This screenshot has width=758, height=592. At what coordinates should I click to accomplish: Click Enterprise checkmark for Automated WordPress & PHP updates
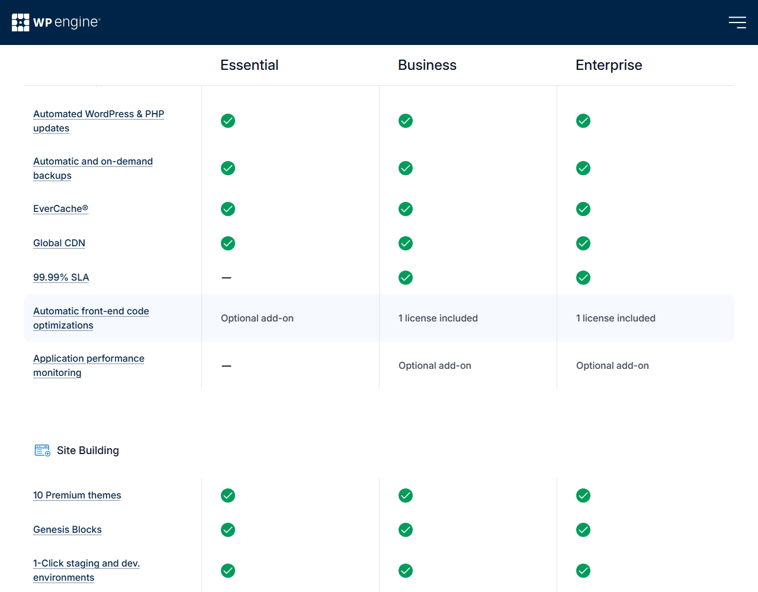pos(583,121)
